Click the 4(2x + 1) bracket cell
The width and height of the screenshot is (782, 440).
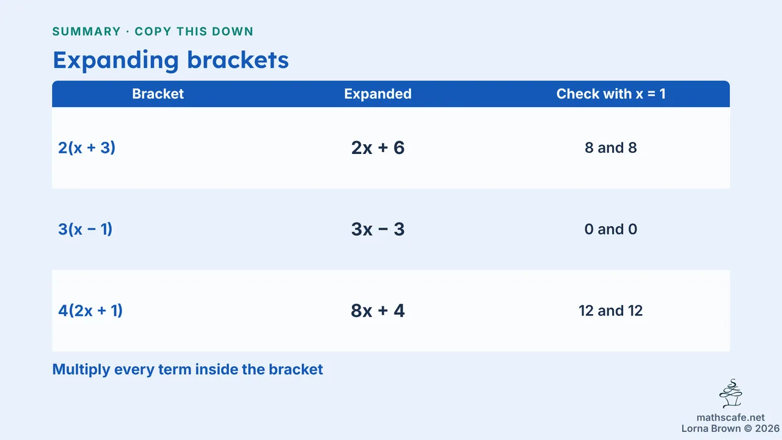click(90, 310)
